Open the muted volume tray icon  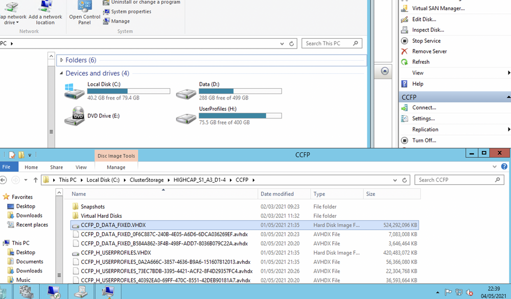(469, 292)
